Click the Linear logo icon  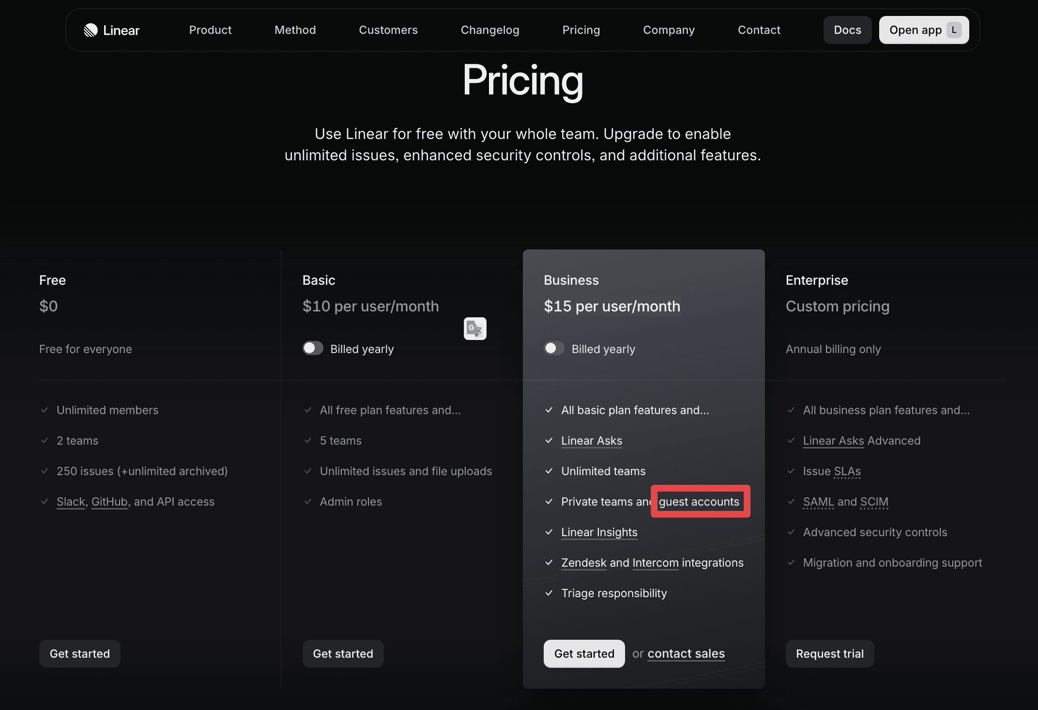pyautogui.click(x=90, y=30)
